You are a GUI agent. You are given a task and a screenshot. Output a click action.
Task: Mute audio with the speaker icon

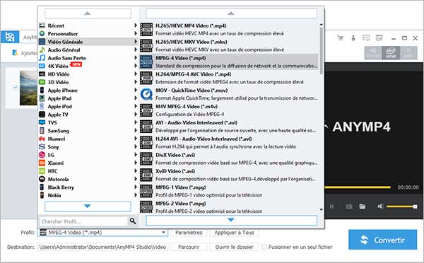click(381, 206)
